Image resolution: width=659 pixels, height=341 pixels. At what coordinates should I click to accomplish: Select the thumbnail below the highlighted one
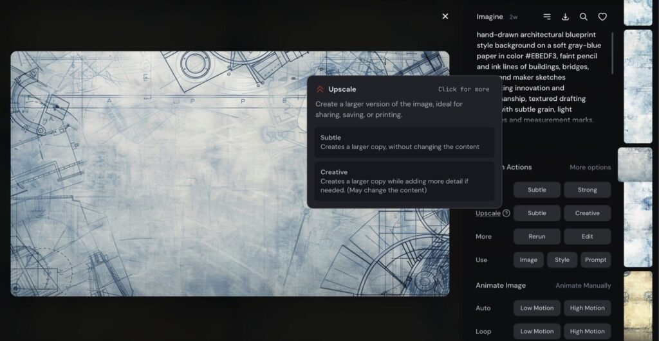coord(638,224)
